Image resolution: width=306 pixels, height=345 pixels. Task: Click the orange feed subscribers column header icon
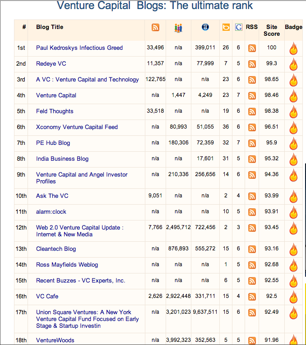coord(155,28)
